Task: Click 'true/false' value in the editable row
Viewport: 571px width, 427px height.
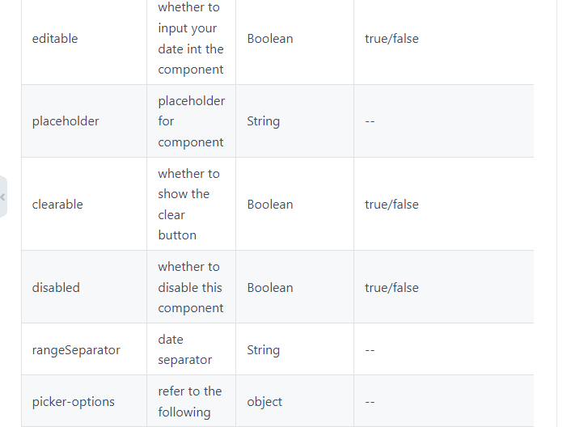Action: pyautogui.click(x=391, y=39)
